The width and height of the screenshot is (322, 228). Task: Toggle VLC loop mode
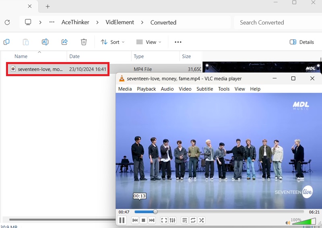[x=193, y=220]
